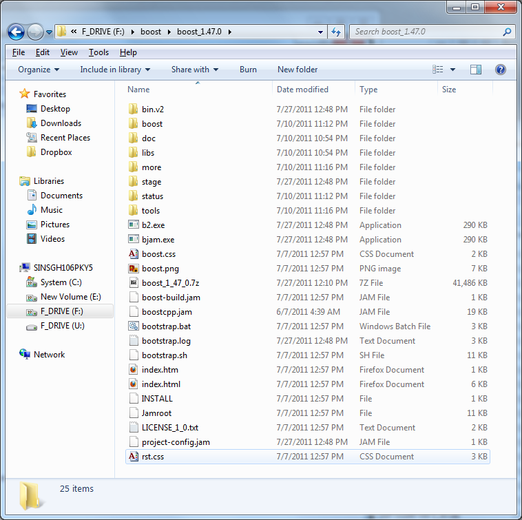Focus the Search boost_1.47.0 field

(432, 32)
